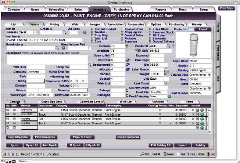The height and width of the screenshot is (163, 240).
Task: Click the Help icon in bottom bar
Action: pos(189,154)
